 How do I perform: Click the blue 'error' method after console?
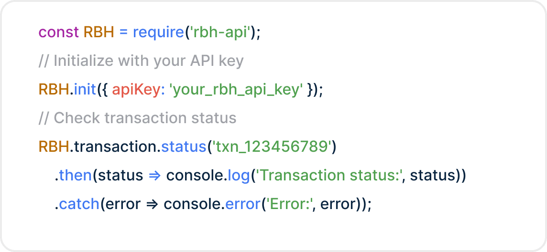point(241,204)
